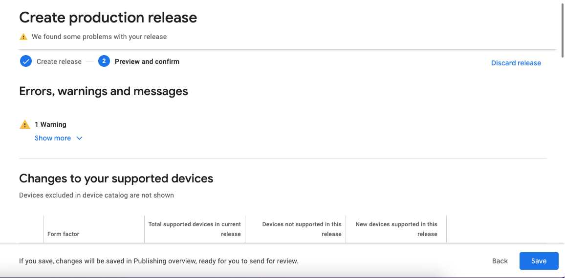Viewport: 565px width, 278px height.
Task: Click the blue checkmark step icon
Action: pyautogui.click(x=26, y=61)
